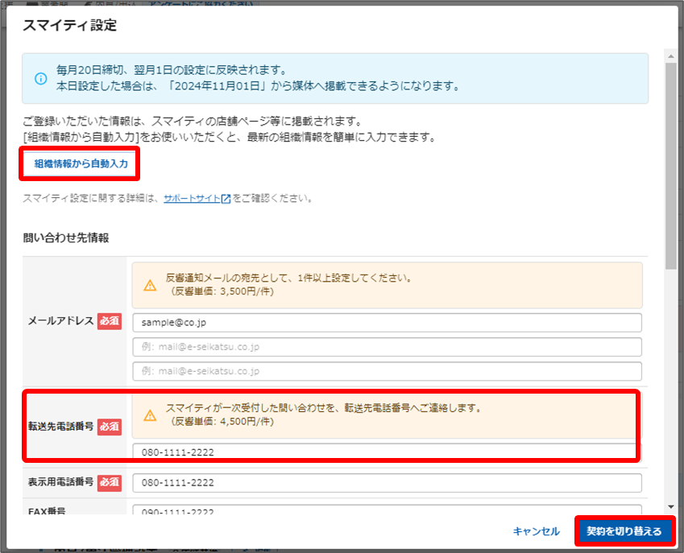Click the scrollbar down arrow

[671, 507]
